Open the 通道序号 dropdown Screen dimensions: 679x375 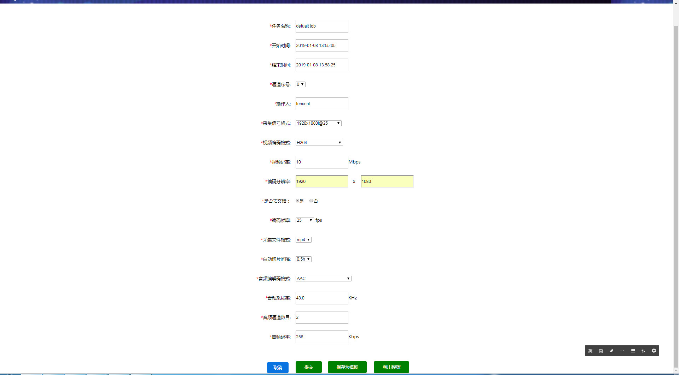click(x=300, y=84)
